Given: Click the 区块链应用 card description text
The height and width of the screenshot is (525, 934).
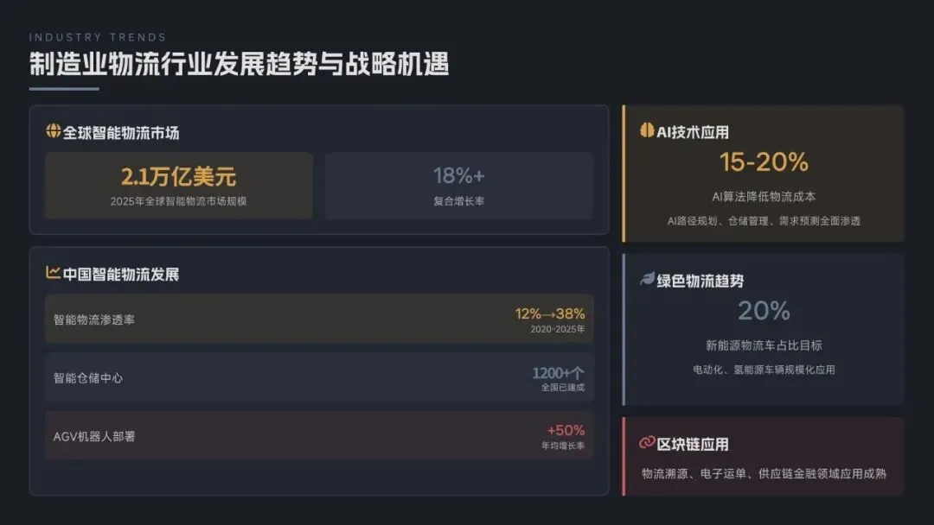Looking at the screenshot, I should click(764, 473).
